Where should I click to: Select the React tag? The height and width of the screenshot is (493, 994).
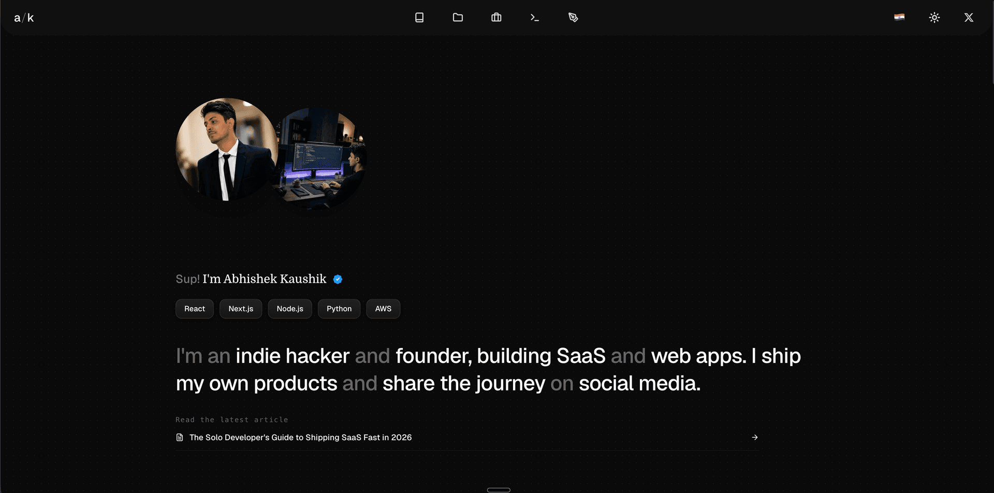coord(195,309)
